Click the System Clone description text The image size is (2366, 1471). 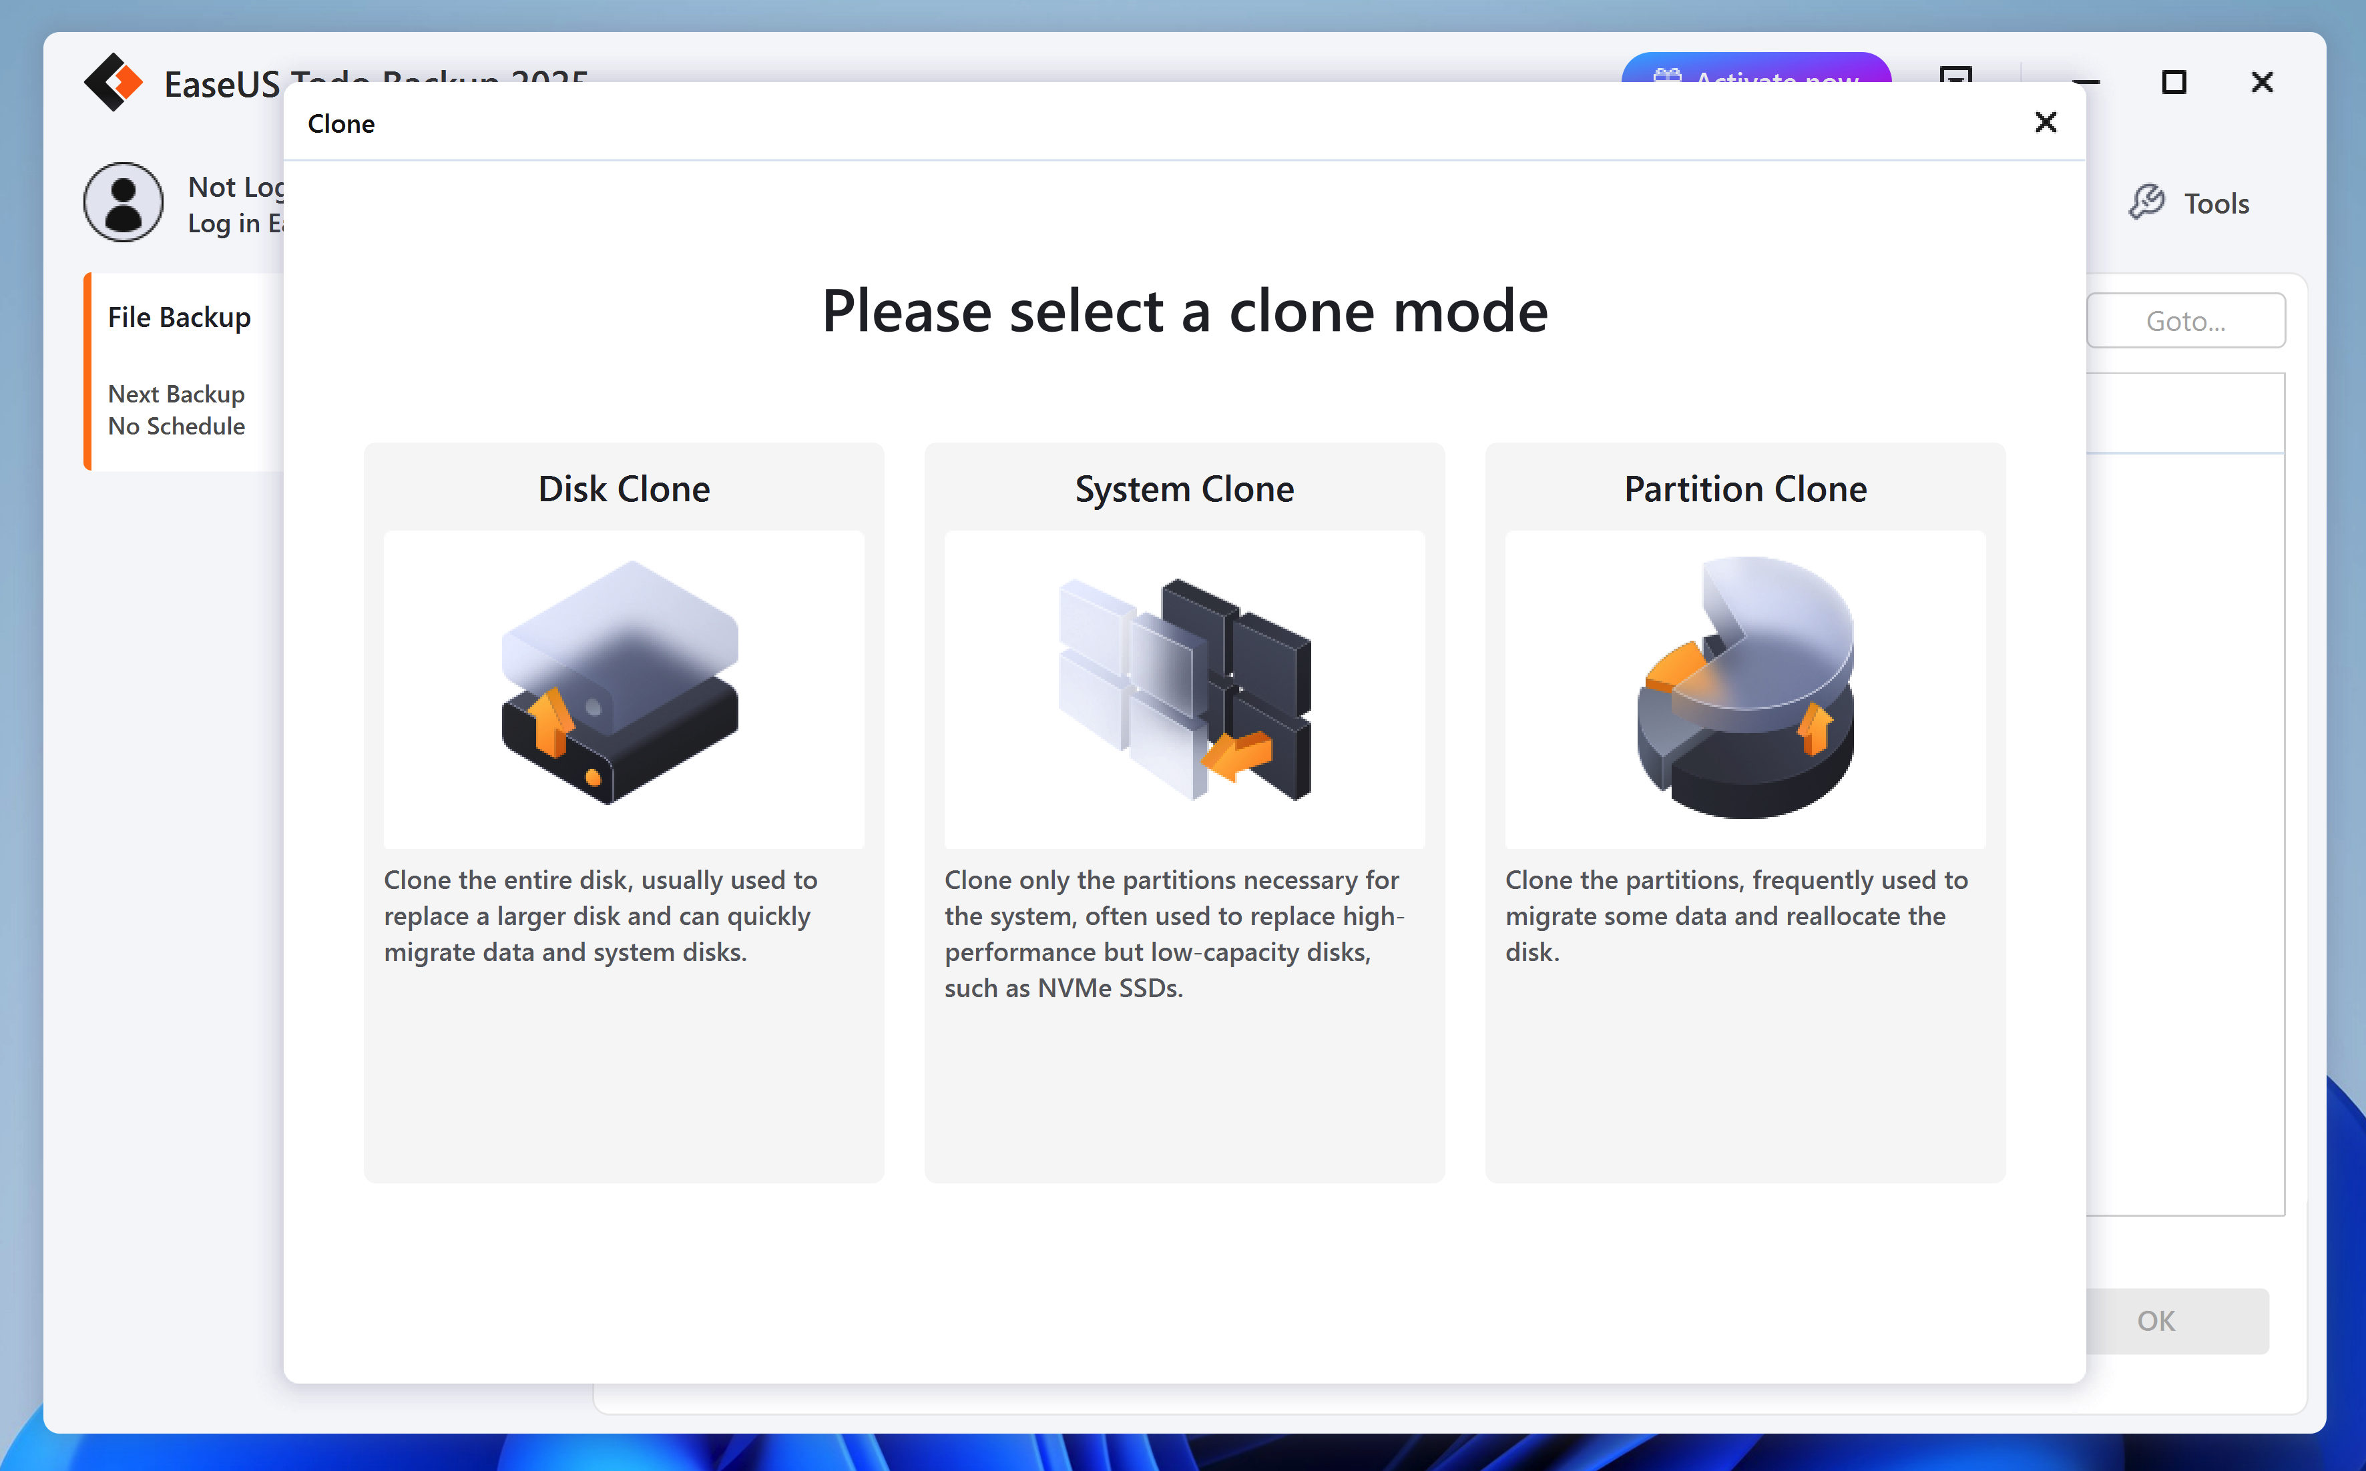1175,934
